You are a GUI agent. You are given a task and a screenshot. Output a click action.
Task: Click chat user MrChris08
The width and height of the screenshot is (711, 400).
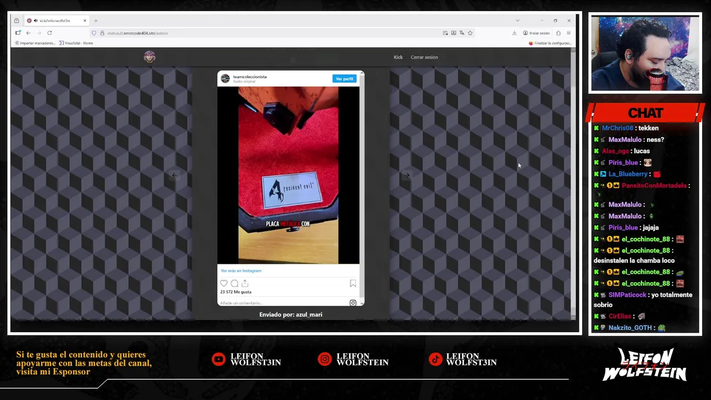(617, 128)
